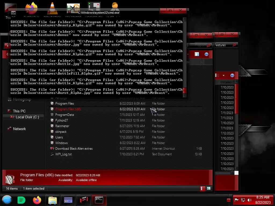The height and width of the screenshot is (206, 275).
Task: Click Programs and Features list scrollbar thumb
Action: [236, 99]
